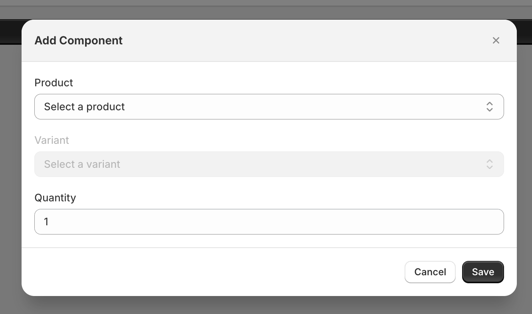The image size is (532, 314).
Task: Click the Product field's up-down chevron icon
Action: tap(489, 107)
